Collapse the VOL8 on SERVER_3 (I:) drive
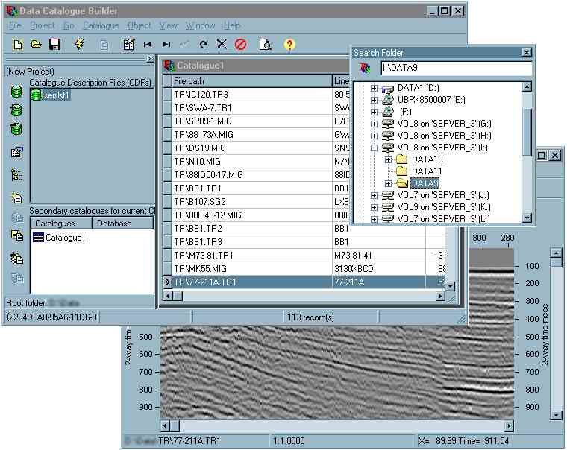This screenshot has width=567, height=450. [x=375, y=148]
